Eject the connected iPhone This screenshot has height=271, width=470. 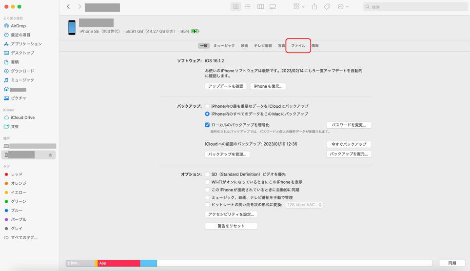click(x=50, y=155)
